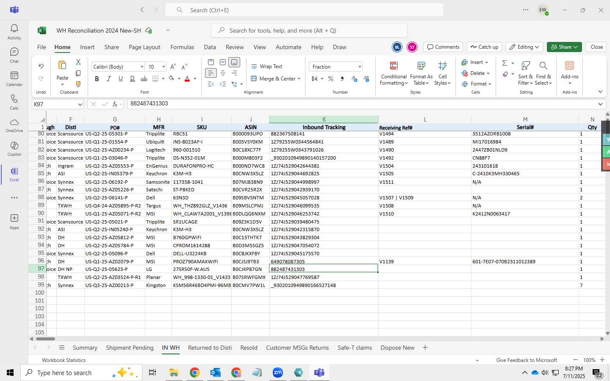Apply comma style number format
This screenshot has width=610, height=381.
click(x=342, y=79)
